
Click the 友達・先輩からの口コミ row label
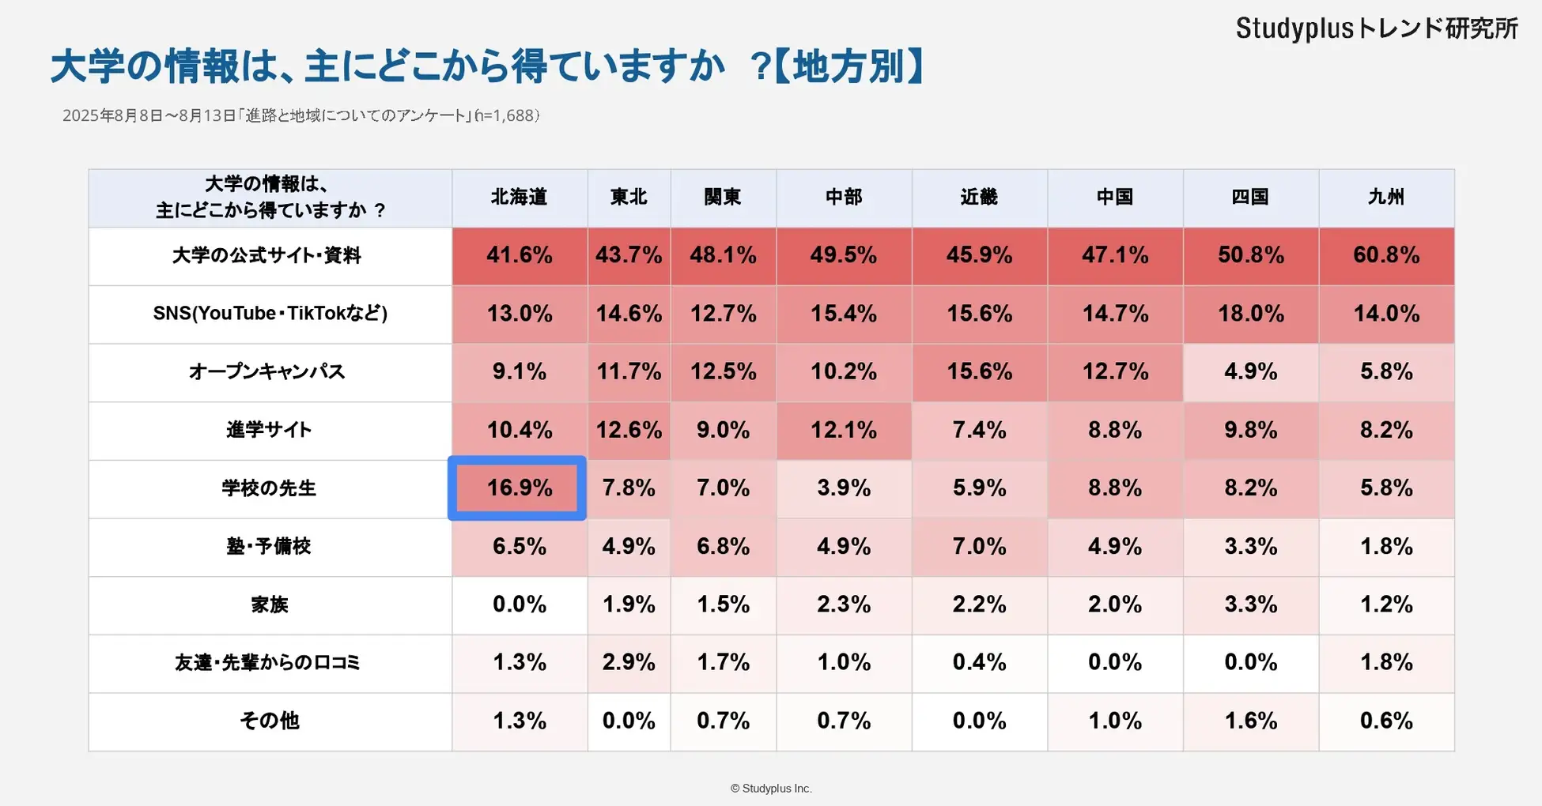267,663
